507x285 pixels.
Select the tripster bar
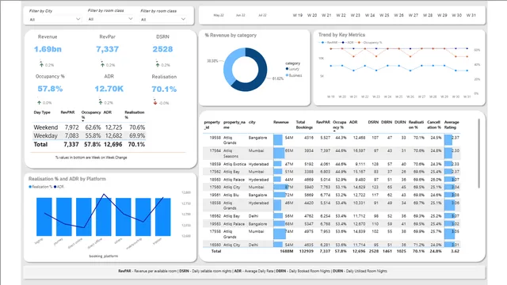163,217
